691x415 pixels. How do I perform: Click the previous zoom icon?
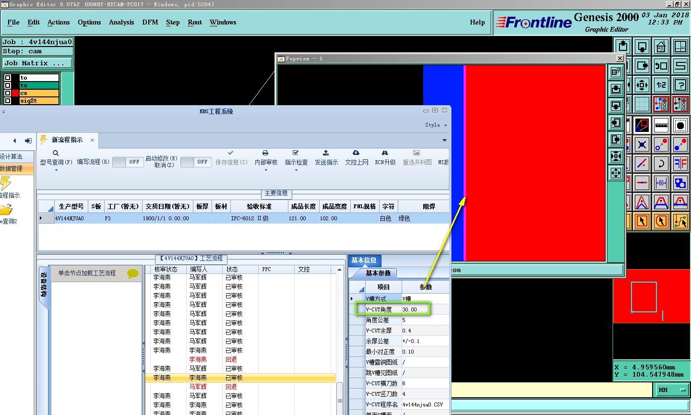661,66
